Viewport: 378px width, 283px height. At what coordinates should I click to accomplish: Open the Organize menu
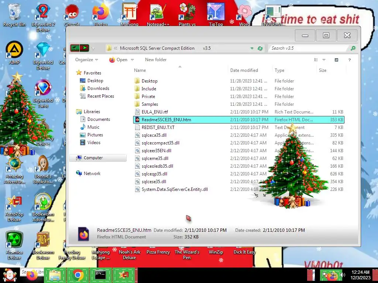[86, 60]
